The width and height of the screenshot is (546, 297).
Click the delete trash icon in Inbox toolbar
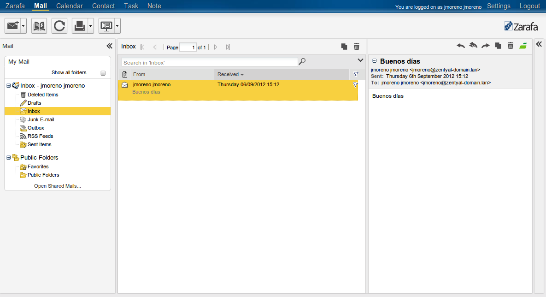(357, 47)
